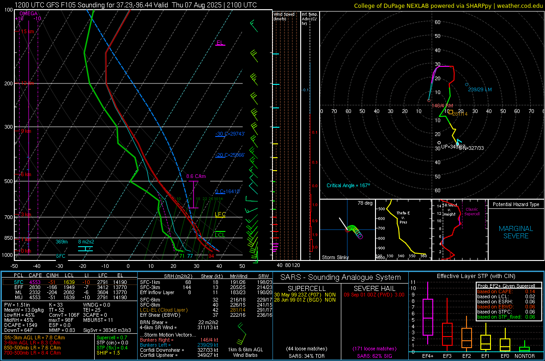Screen dimensions: 545x361
Task: Click the Corfidi Downshear = 327/33 kt line
Action: point(179,350)
